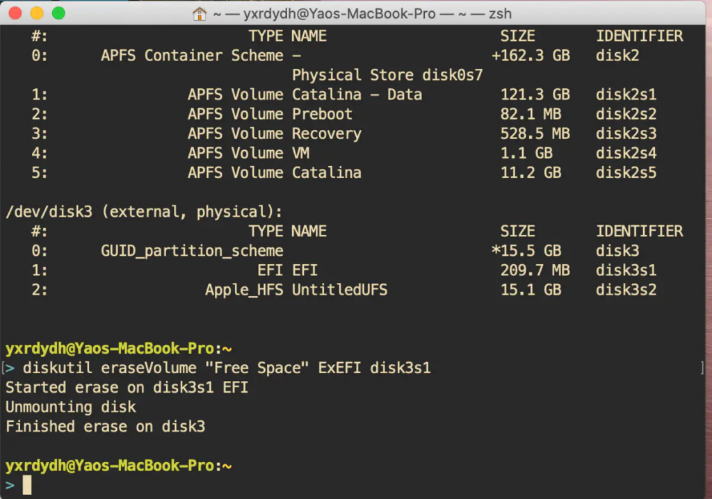The height and width of the screenshot is (499, 712).
Task: Click the 'Unmounting disk' output line
Action: coord(70,407)
